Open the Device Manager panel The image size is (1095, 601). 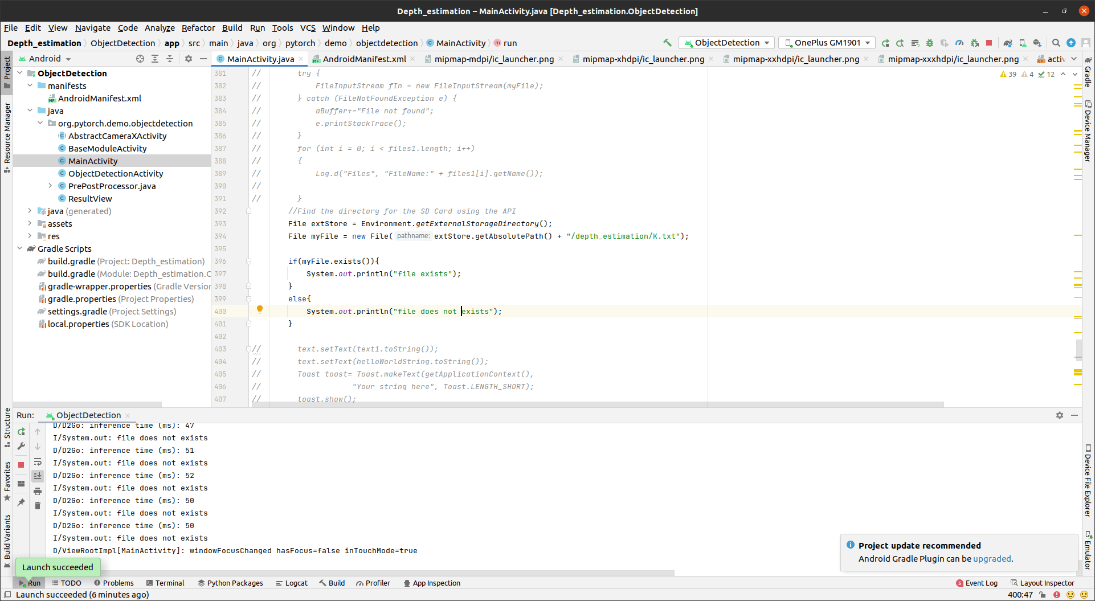pos(1087,131)
